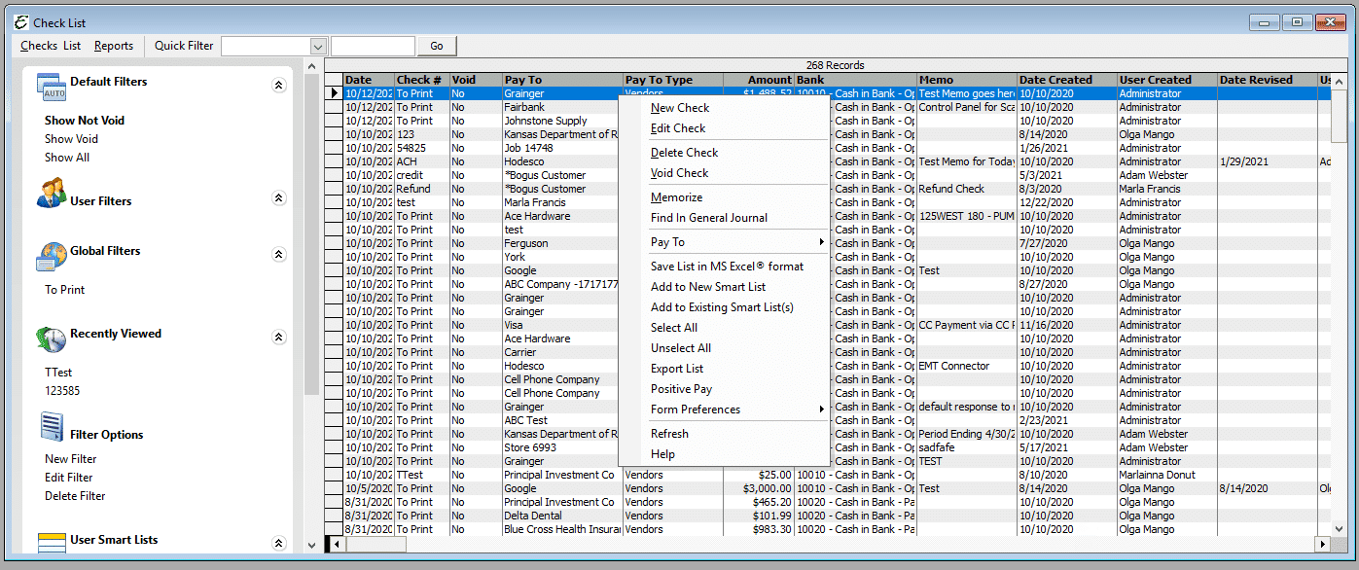Image resolution: width=1359 pixels, height=570 pixels.
Task: Click the Quick Filter text input field
Action: 373,46
